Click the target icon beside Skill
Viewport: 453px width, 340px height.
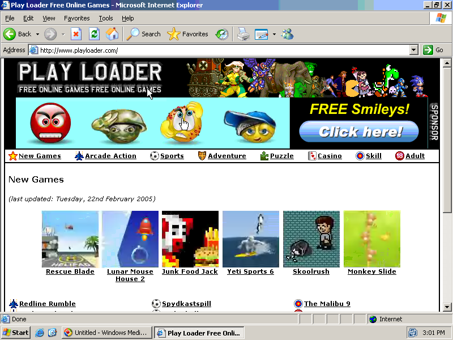(x=360, y=156)
